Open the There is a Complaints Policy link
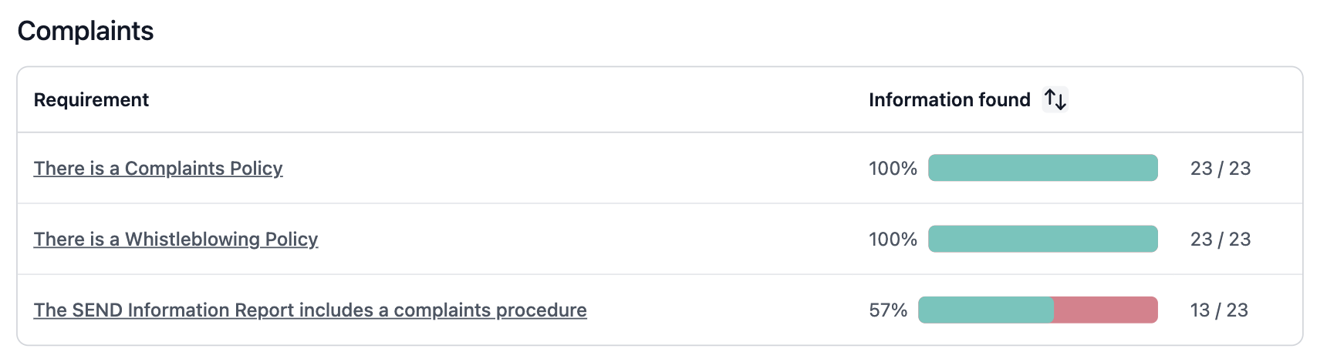Viewport: 1327px width, 362px height. [158, 169]
